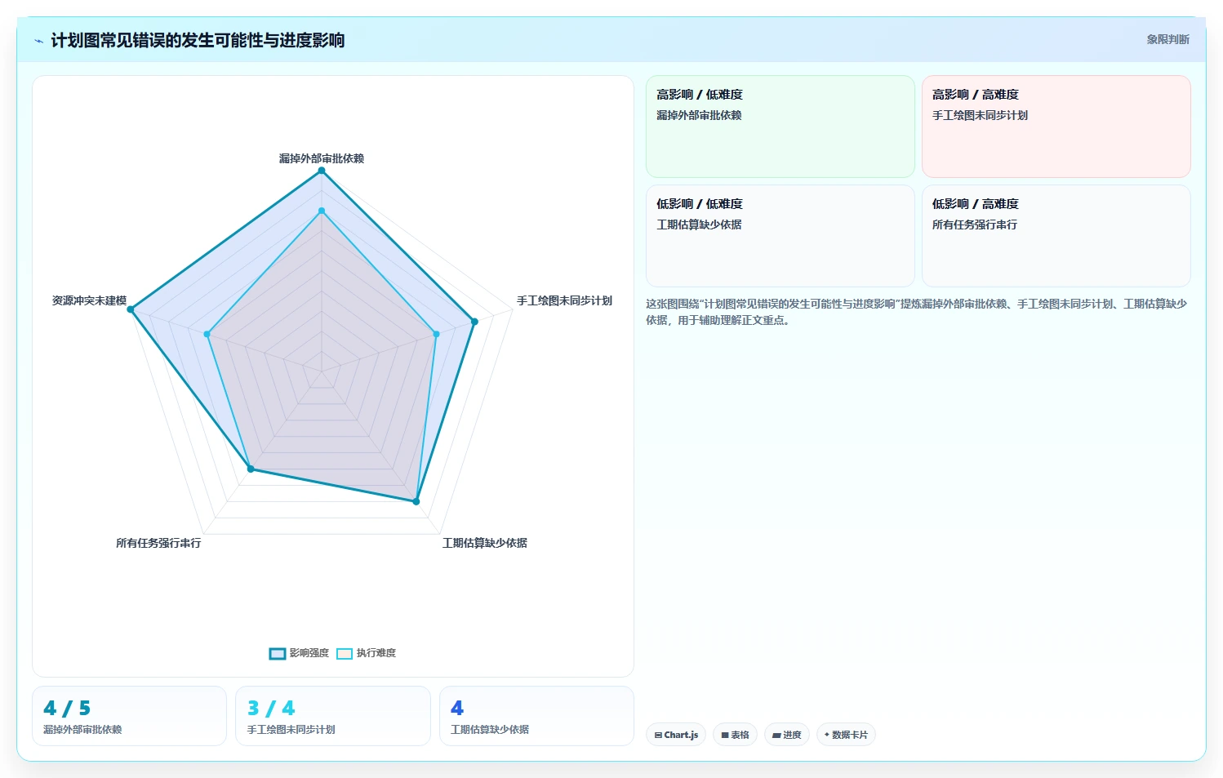Click the 影响强度 legend label
Image resolution: width=1223 pixels, height=778 pixels.
(x=309, y=653)
